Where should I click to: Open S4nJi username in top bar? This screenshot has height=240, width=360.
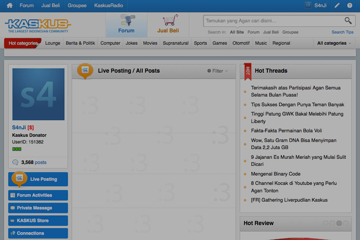[x=320, y=6]
